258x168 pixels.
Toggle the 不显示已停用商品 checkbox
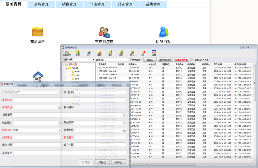coord(191,60)
